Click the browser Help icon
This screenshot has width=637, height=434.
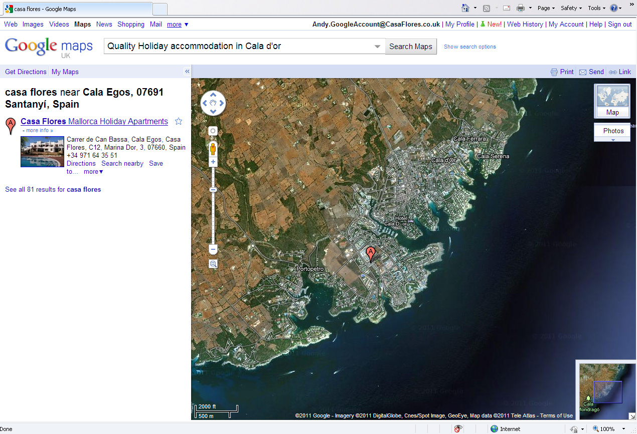(613, 8)
